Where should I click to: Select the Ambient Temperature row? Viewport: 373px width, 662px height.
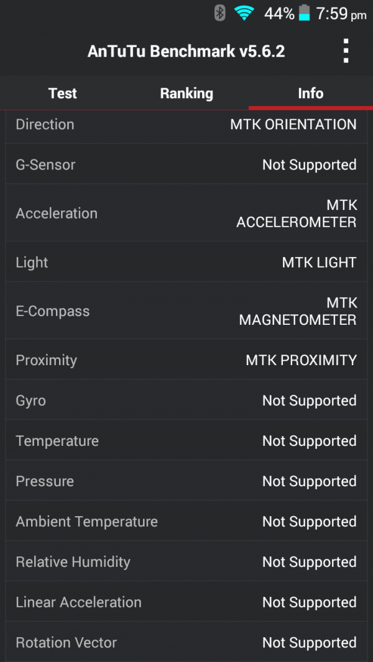click(186, 522)
